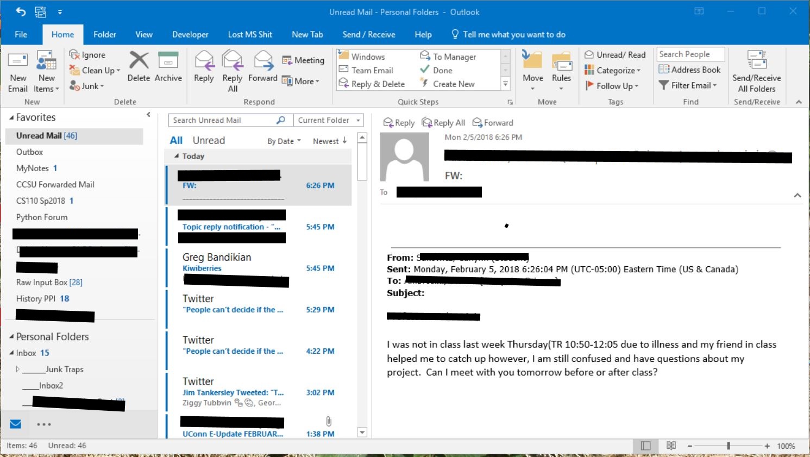Viewport: 810px width, 457px height.
Task: Reply with a Meeting
Action: click(x=303, y=60)
